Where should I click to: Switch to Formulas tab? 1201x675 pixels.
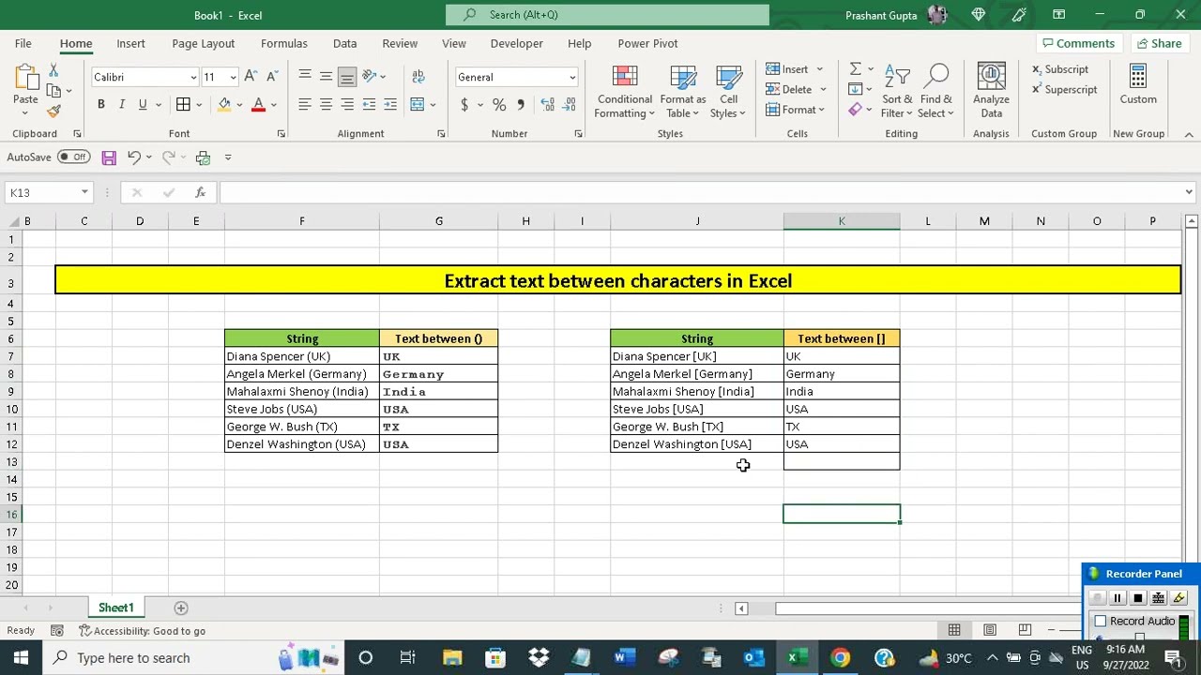[x=283, y=43]
